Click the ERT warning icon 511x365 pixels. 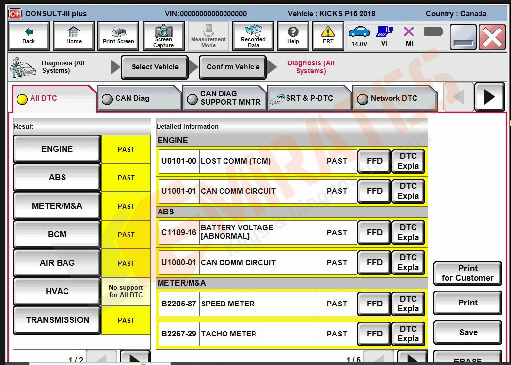[328, 36]
